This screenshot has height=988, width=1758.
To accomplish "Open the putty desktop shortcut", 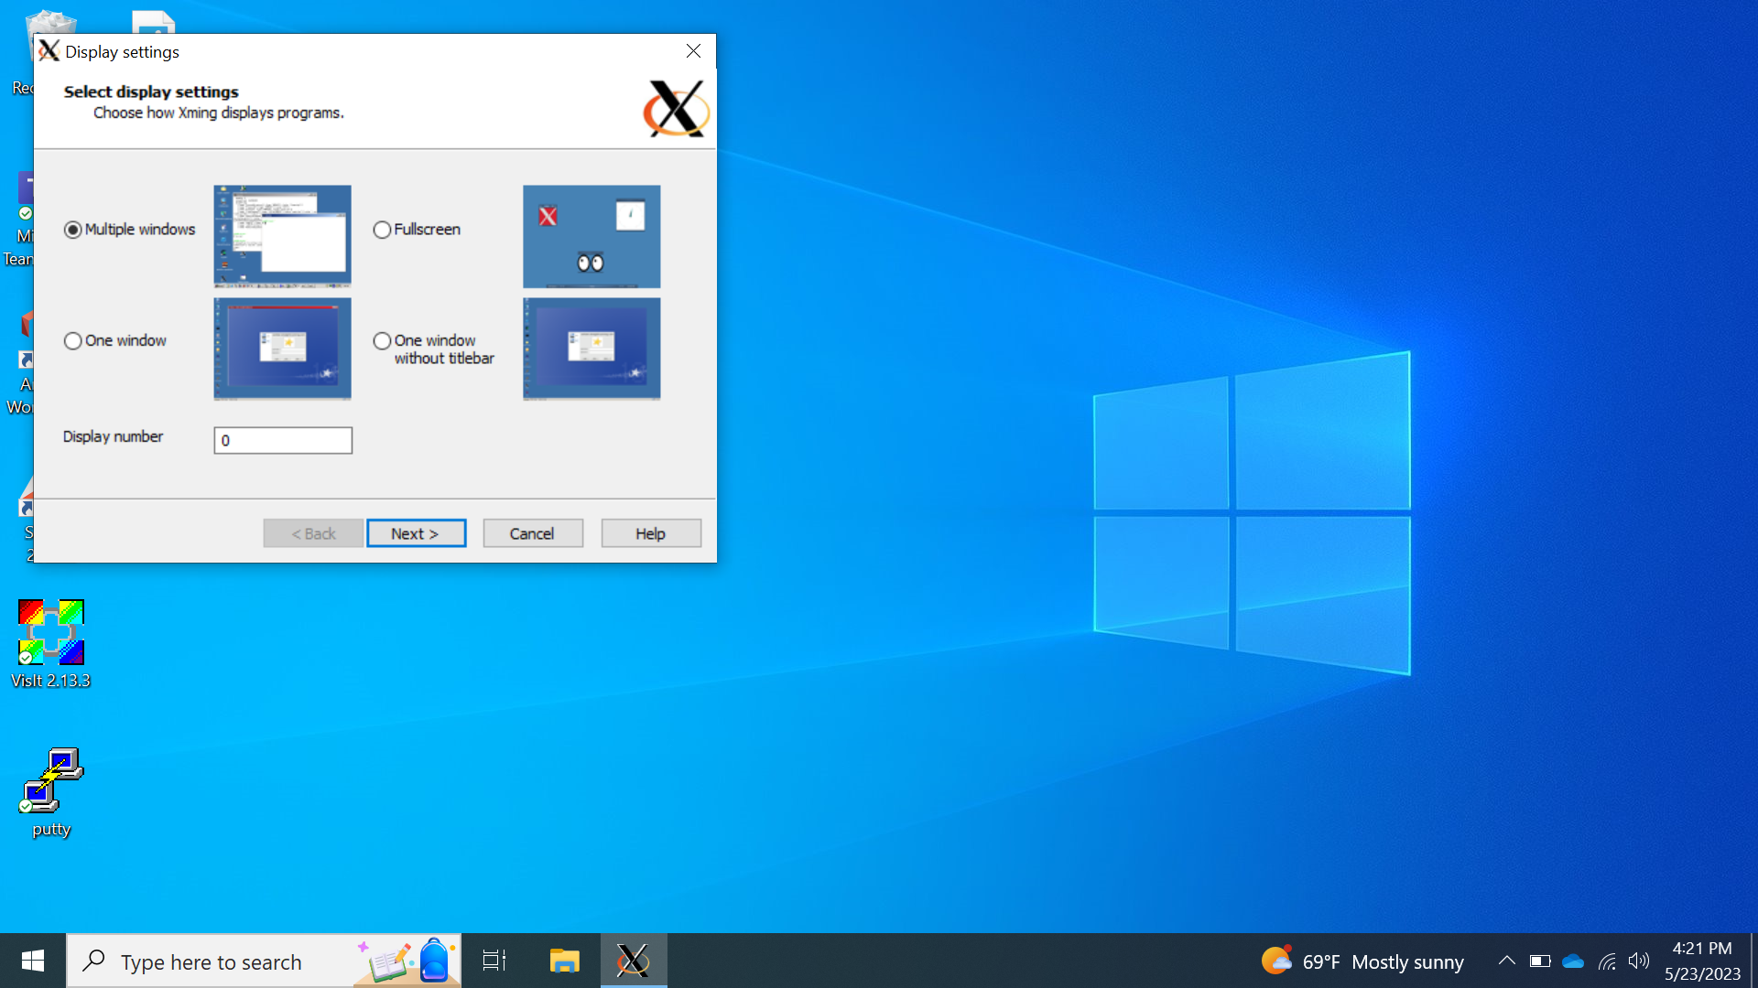I will coord(51,782).
